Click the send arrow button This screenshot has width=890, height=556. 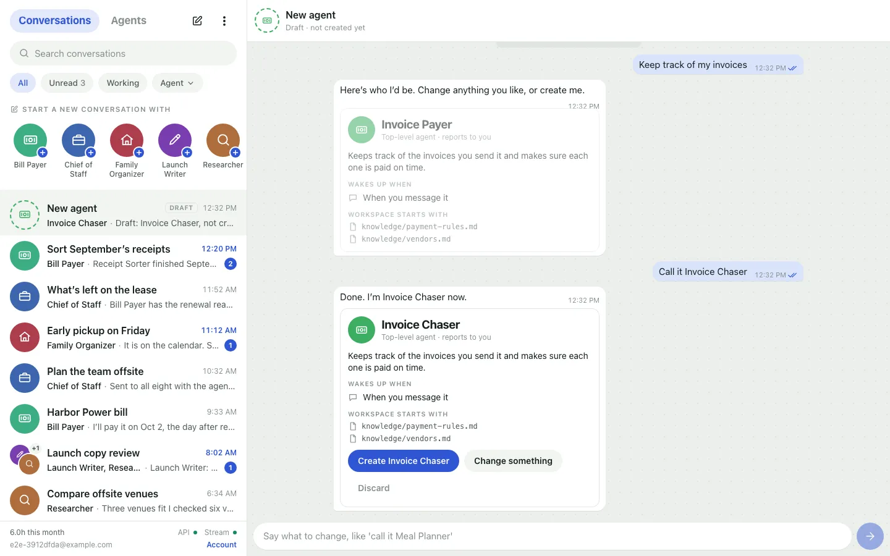(870, 536)
